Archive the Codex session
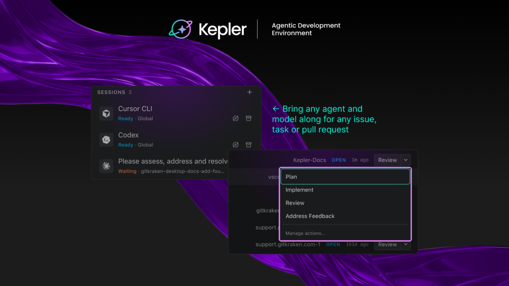This screenshot has height=286, width=509. 249,144
